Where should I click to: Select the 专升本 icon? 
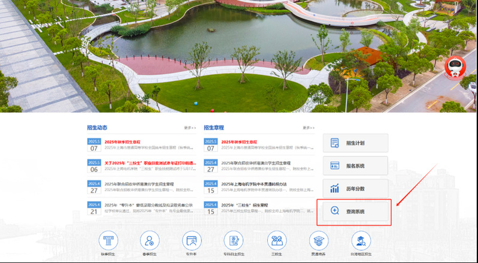tap(191, 241)
